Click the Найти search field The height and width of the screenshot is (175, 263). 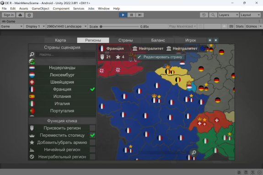pos(65,54)
